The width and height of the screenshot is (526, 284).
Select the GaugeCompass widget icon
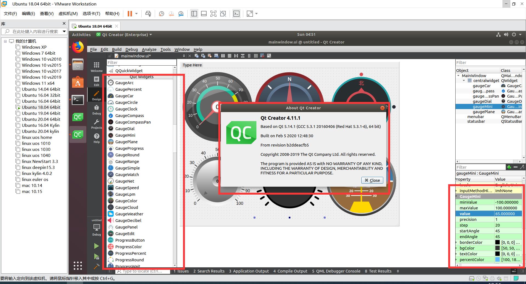coord(111,116)
